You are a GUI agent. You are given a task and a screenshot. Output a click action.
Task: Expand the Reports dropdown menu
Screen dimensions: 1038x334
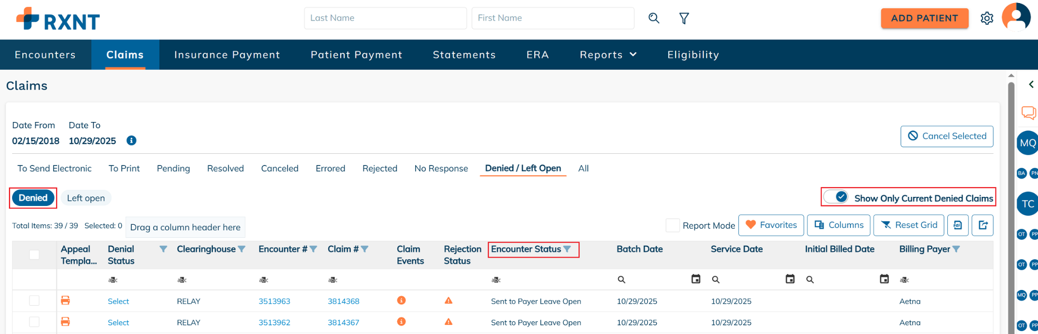coord(608,55)
